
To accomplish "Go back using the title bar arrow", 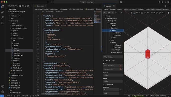I will click(x=48, y=2).
